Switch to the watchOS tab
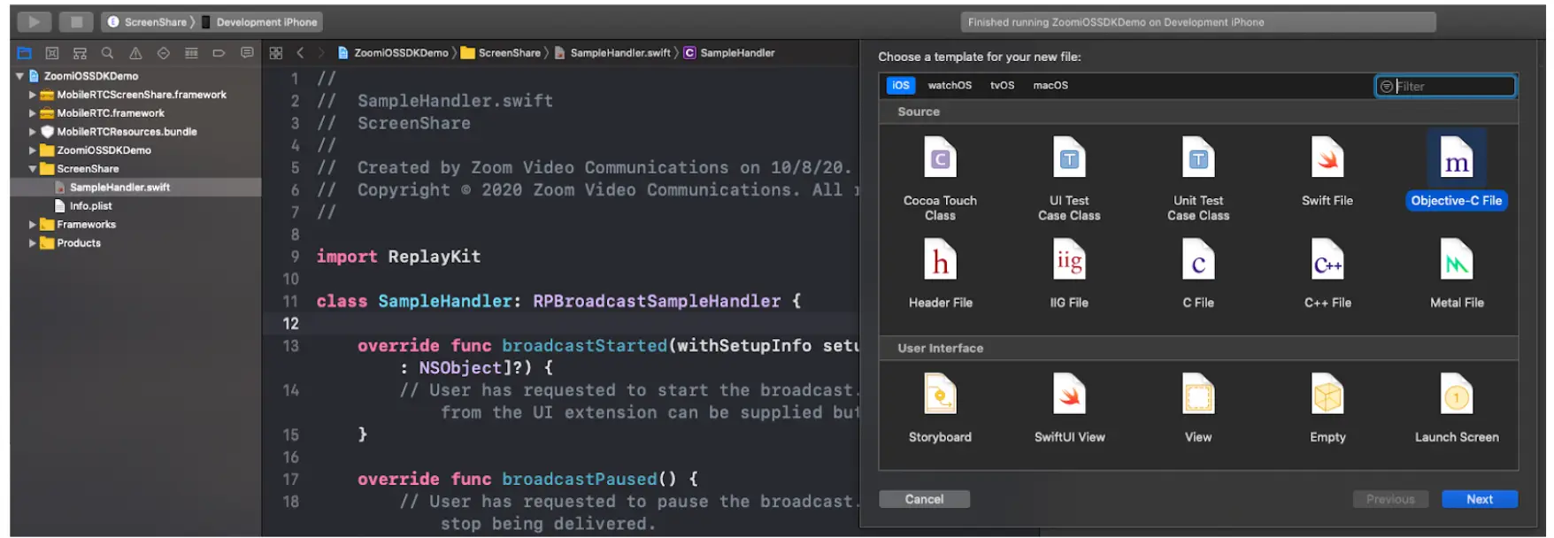The width and height of the screenshot is (1554, 538). tap(949, 86)
